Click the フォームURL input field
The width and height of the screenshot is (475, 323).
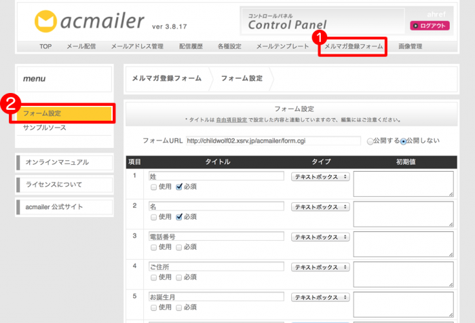(x=273, y=141)
